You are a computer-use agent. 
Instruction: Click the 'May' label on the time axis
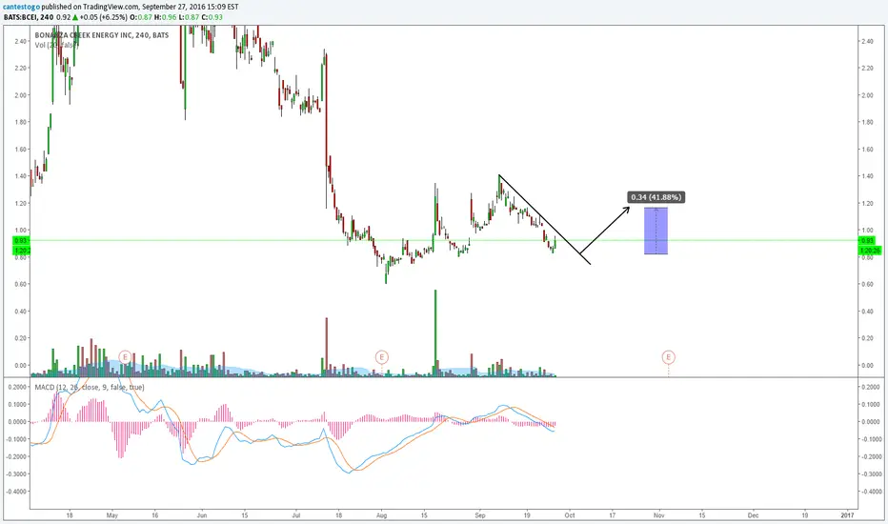pos(111,515)
